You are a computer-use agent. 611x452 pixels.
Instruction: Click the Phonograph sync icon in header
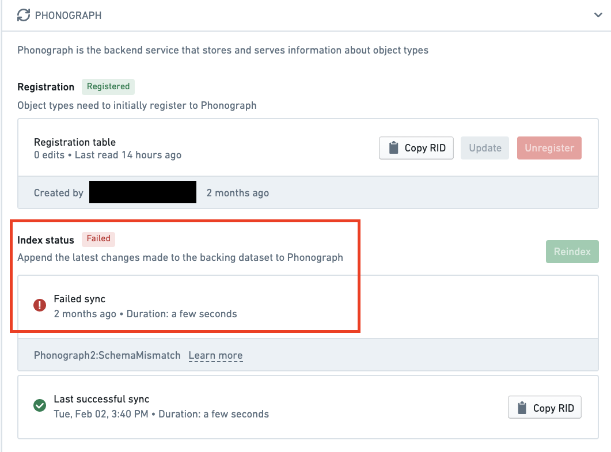pyautogui.click(x=24, y=15)
